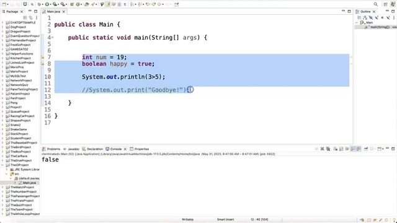Switch to the Problems tab
Image resolution: width=397 pixels, height=223 pixels.
(x=51, y=149)
